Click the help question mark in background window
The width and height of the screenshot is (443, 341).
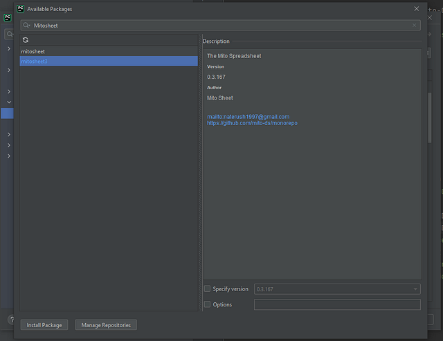[x=12, y=320]
